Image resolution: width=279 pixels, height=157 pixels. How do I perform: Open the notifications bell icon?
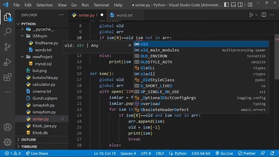(272, 153)
